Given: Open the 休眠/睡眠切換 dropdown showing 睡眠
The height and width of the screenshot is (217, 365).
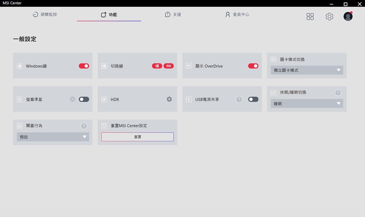Looking at the screenshot, I should click(307, 104).
